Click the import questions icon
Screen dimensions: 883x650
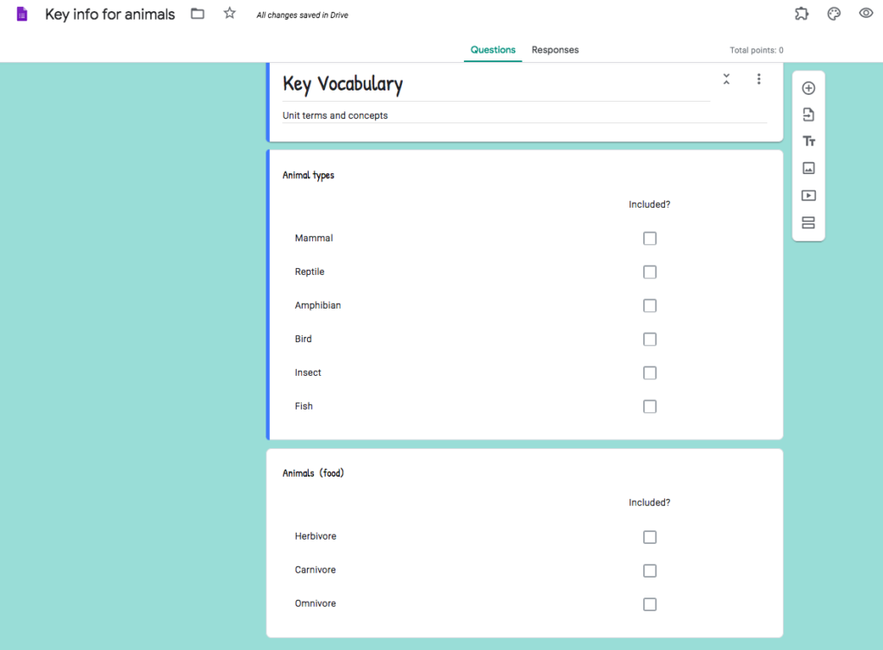pyautogui.click(x=808, y=115)
